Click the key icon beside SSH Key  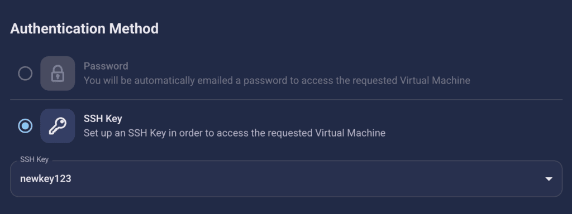click(58, 126)
